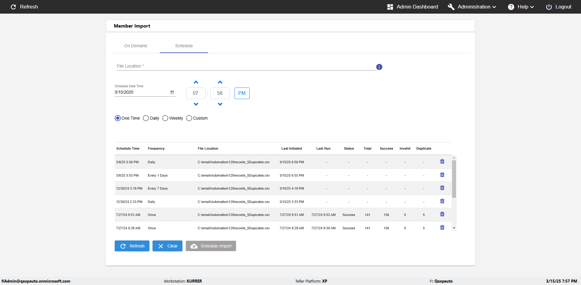
Task: Expand the Administration dropdown menu
Action: [x=472, y=7]
